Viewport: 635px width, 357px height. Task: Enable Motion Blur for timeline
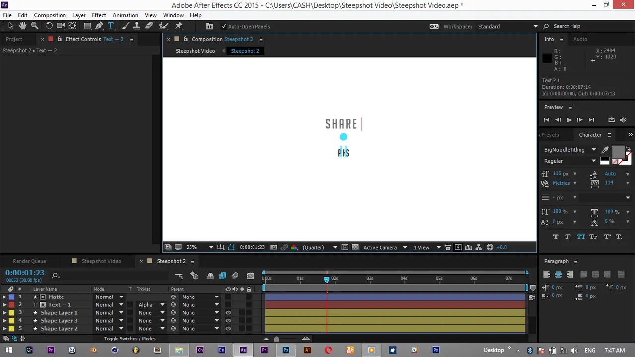click(235, 276)
